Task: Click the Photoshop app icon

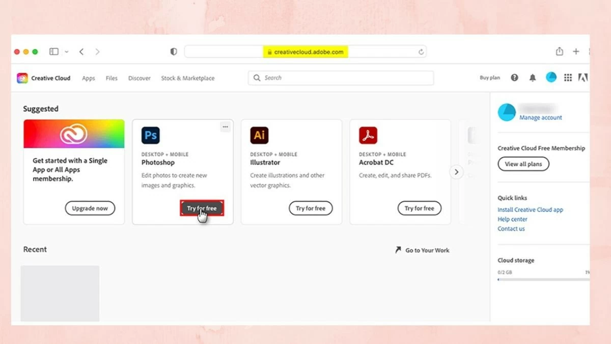Action: [151, 136]
